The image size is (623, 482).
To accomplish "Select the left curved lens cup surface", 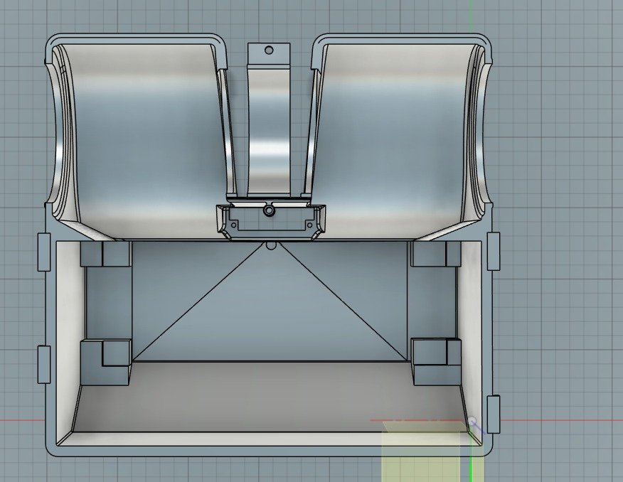I will [x=142, y=135].
